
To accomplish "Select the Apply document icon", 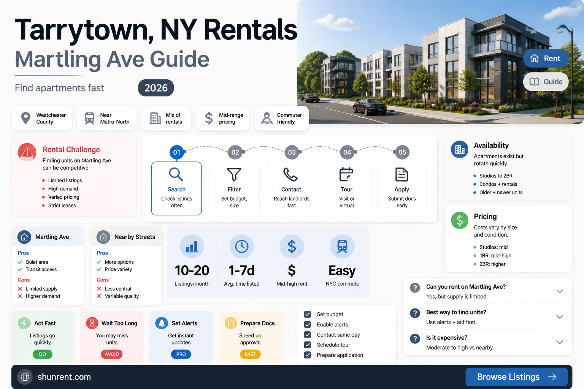I will (402, 174).
